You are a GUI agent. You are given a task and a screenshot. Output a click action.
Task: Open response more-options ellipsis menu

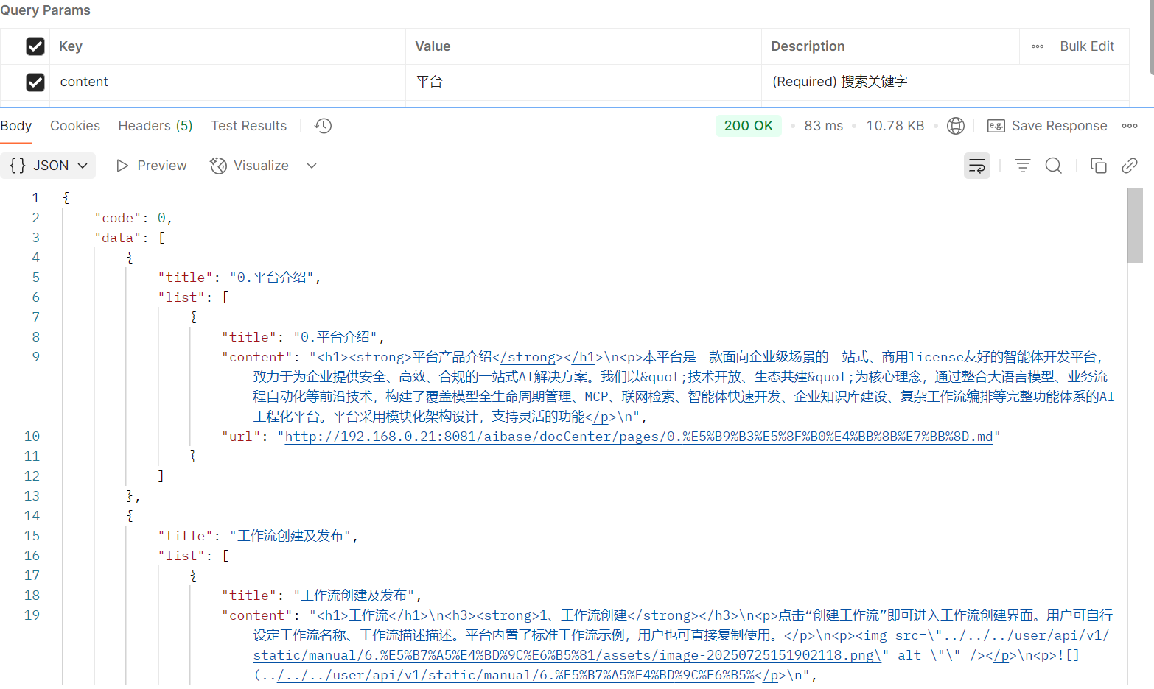(x=1130, y=126)
